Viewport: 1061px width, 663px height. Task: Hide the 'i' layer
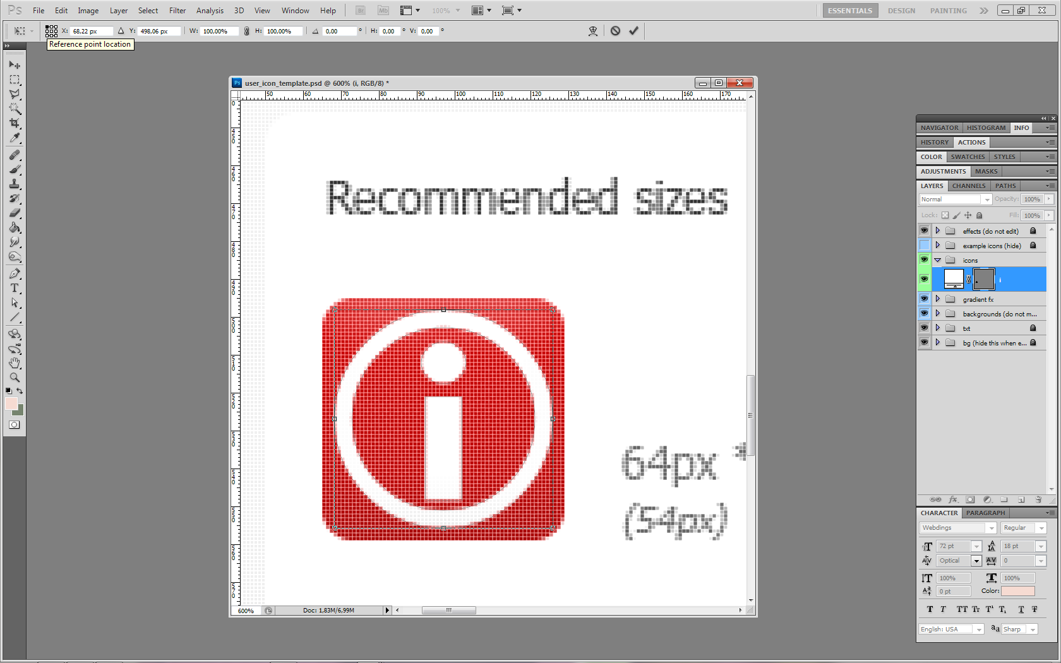point(925,279)
